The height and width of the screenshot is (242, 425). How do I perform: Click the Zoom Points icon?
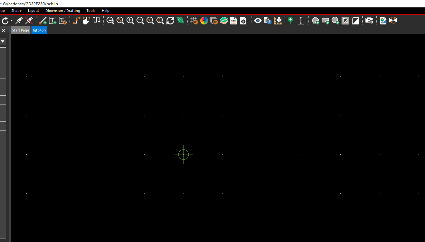click(110, 21)
